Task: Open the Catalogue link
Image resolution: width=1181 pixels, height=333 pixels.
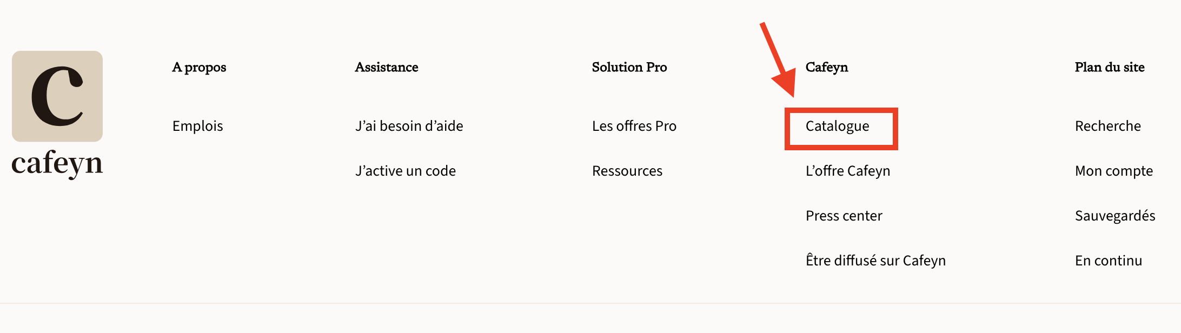Action: [837, 126]
